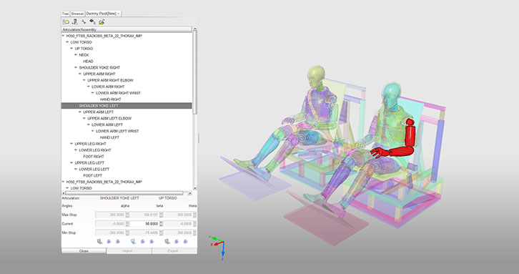Collapse the UPPER LEG LEFT node
The height and width of the screenshot is (274, 519).
click(x=71, y=162)
